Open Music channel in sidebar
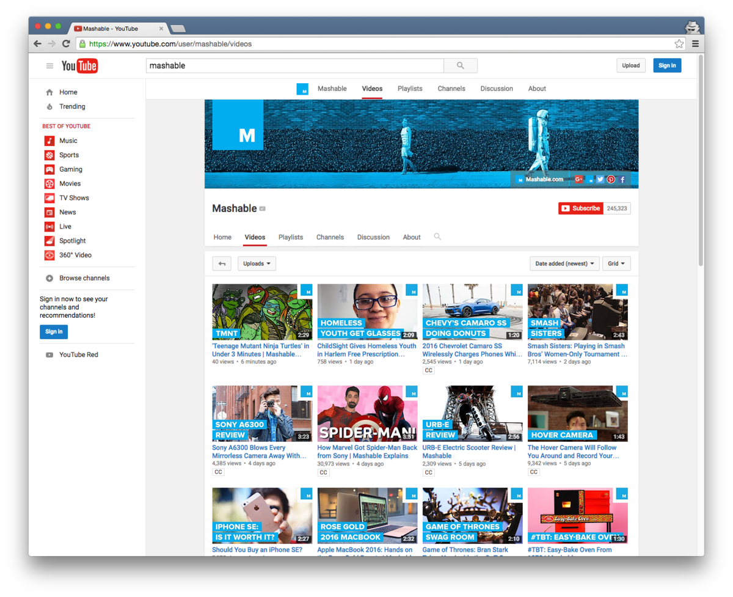The width and height of the screenshot is (733, 597). pos(68,141)
